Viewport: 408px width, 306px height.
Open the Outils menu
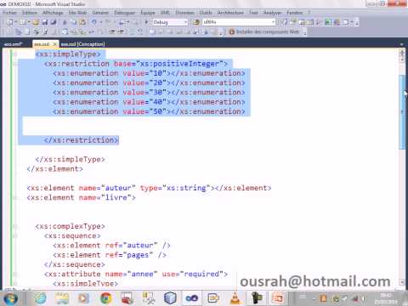click(x=206, y=13)
